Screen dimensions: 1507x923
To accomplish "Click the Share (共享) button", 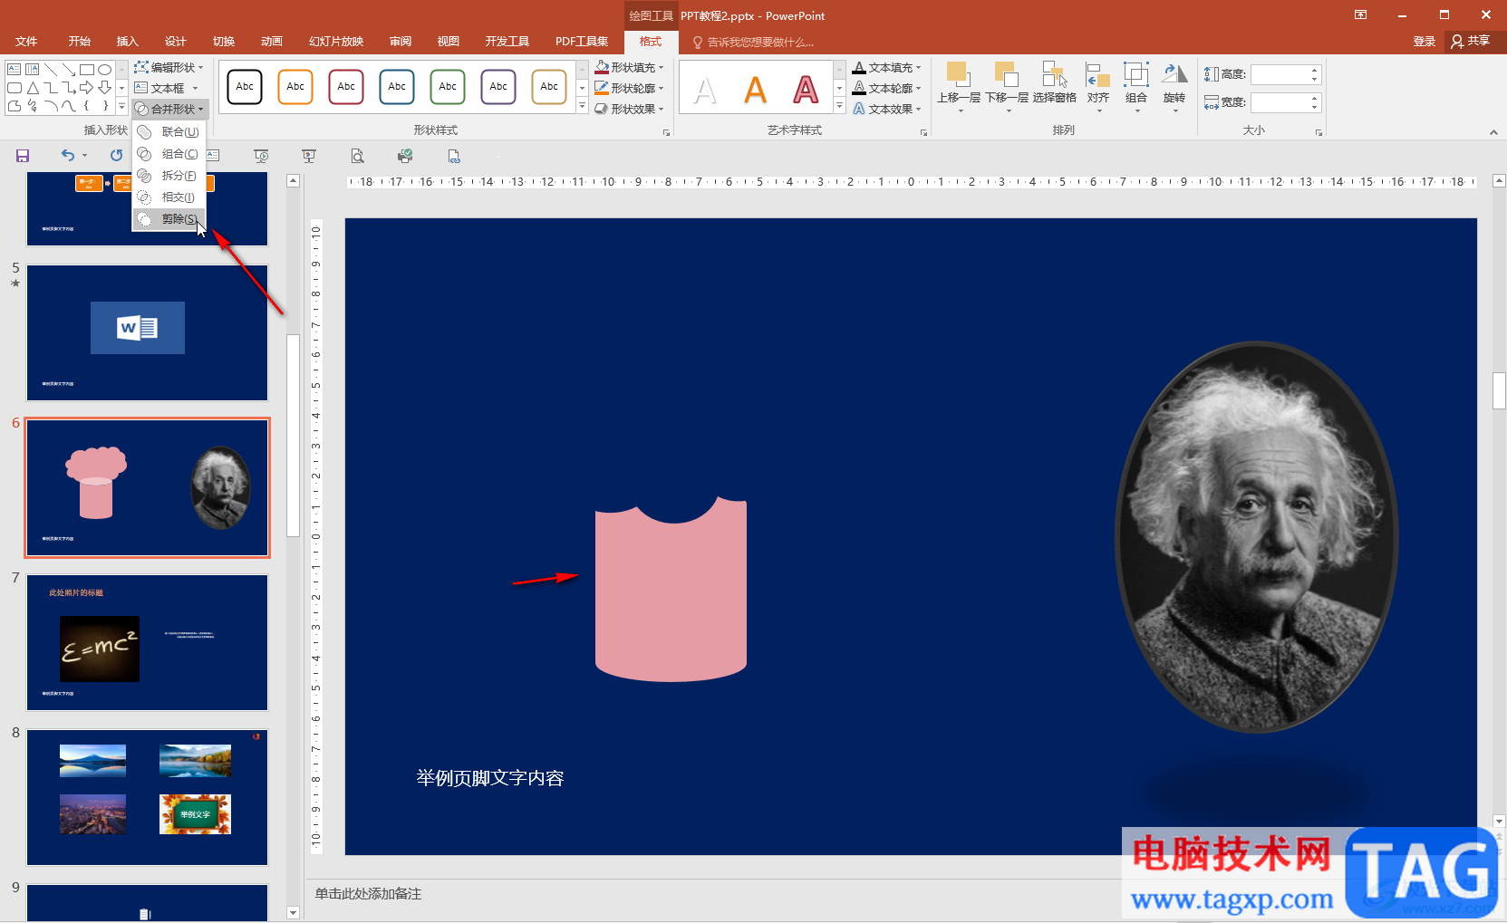I will (x=1471, y=42).
